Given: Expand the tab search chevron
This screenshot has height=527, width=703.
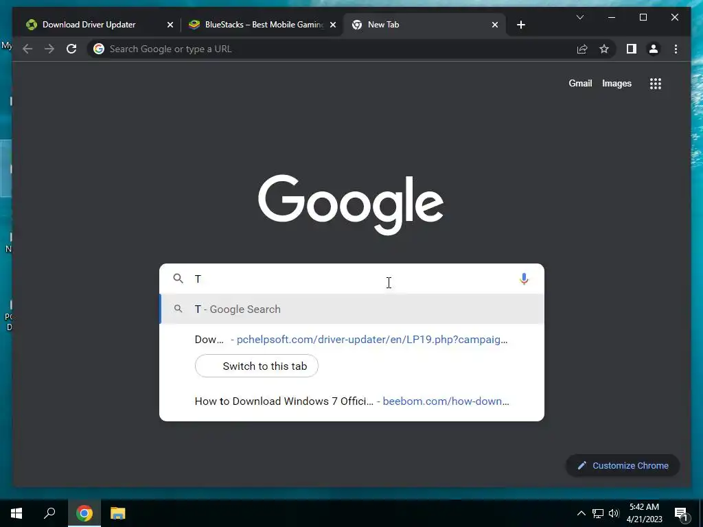Looking at the screenshot, I should click(579, 17).
